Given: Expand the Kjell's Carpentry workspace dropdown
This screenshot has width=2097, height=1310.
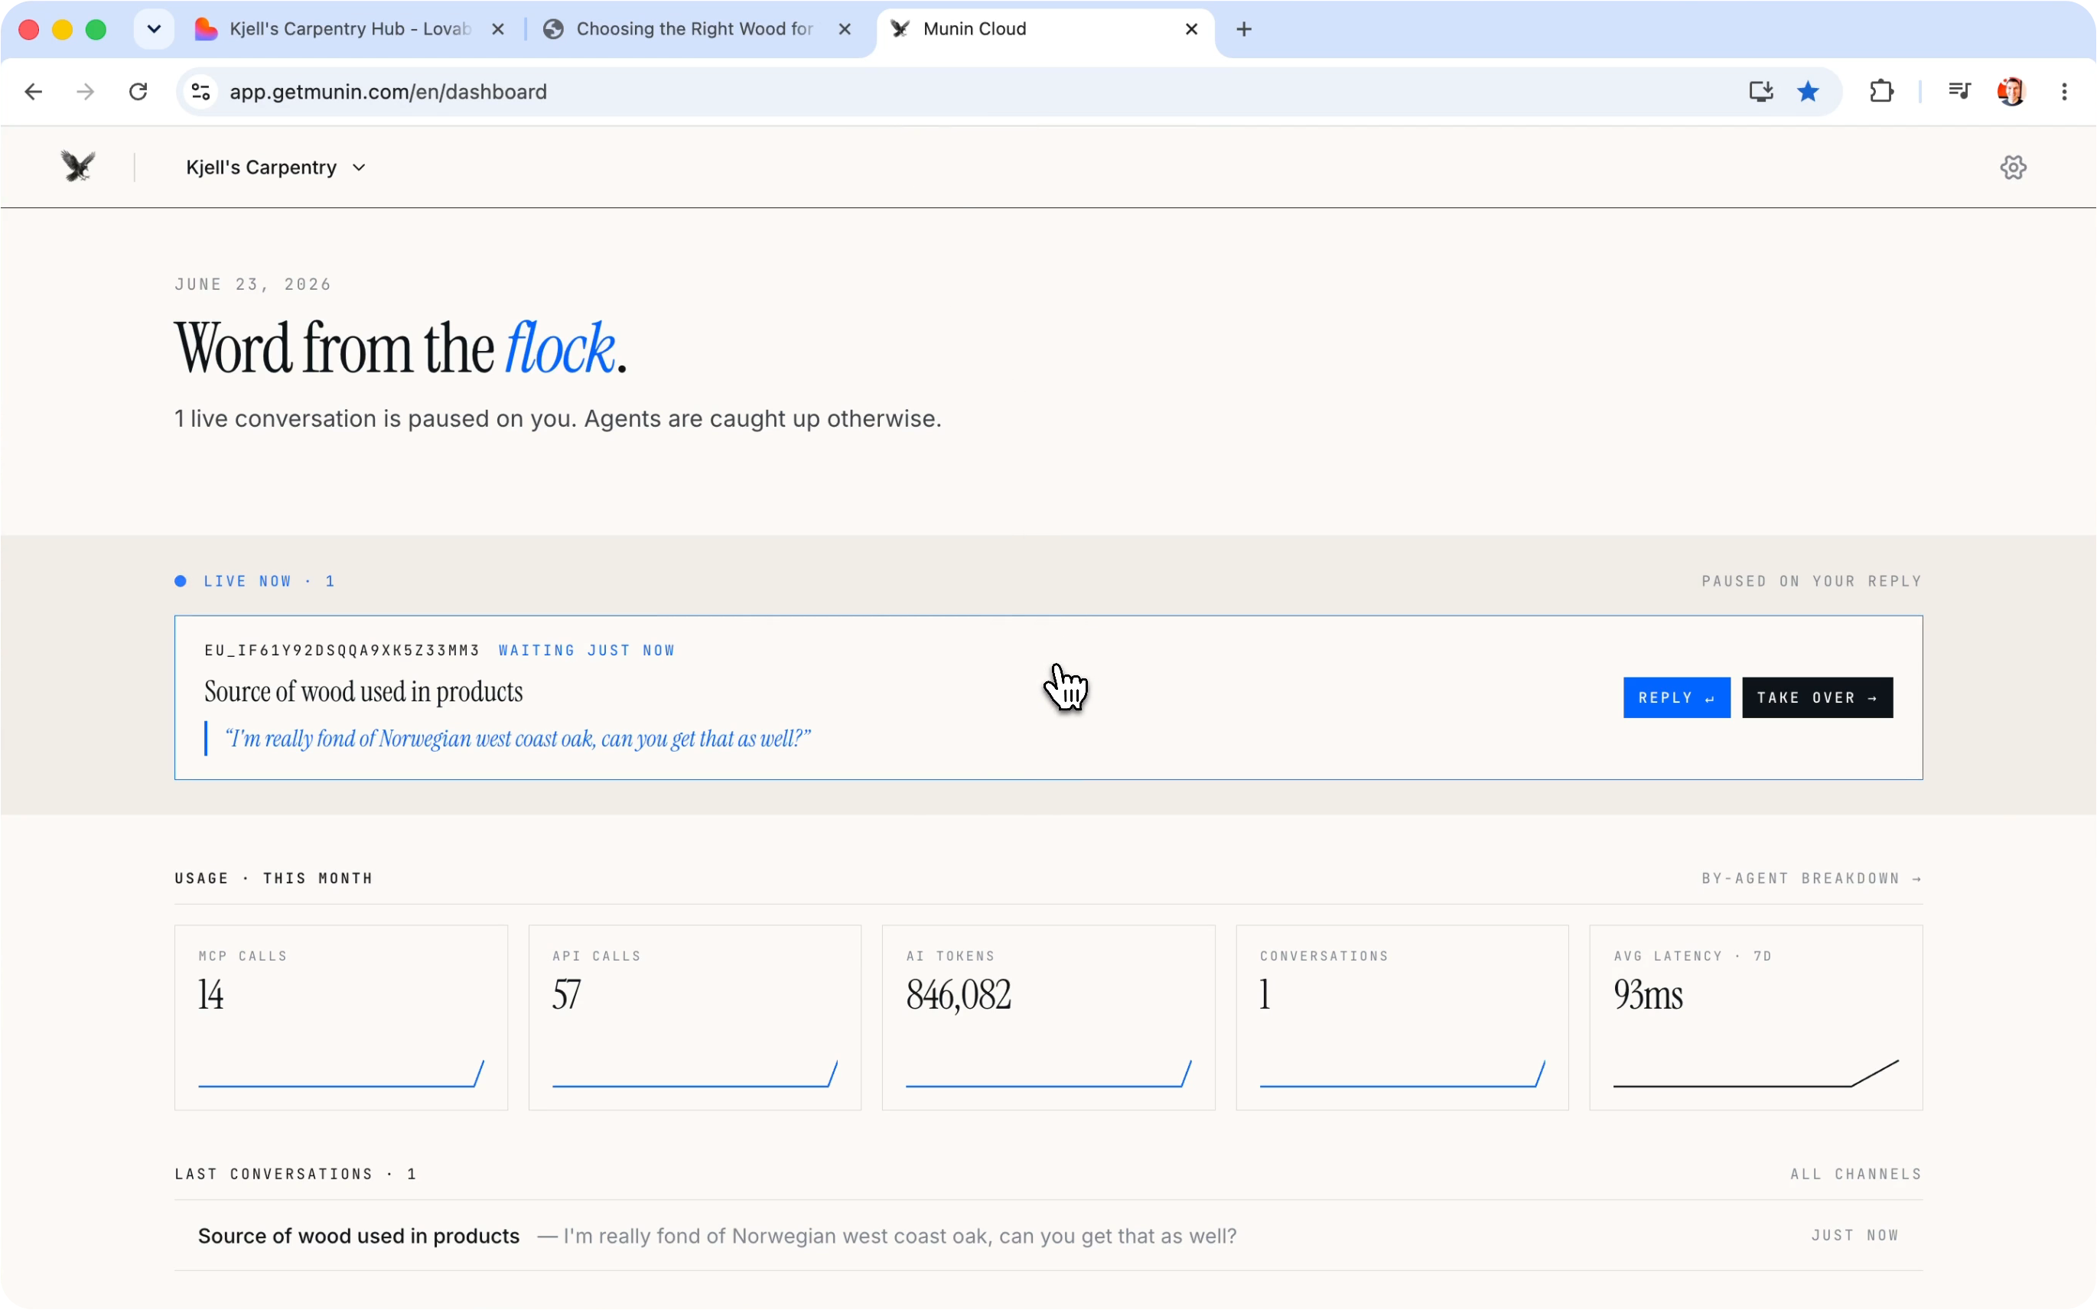Looking at the screenshot, I should pos(275,167).
